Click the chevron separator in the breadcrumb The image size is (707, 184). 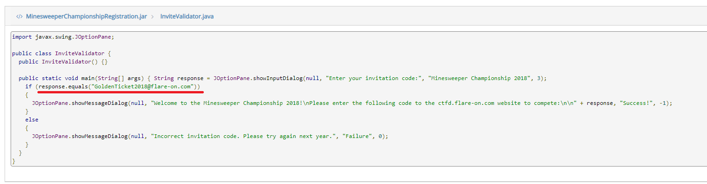pyautogui.click(x=152, y=17)
